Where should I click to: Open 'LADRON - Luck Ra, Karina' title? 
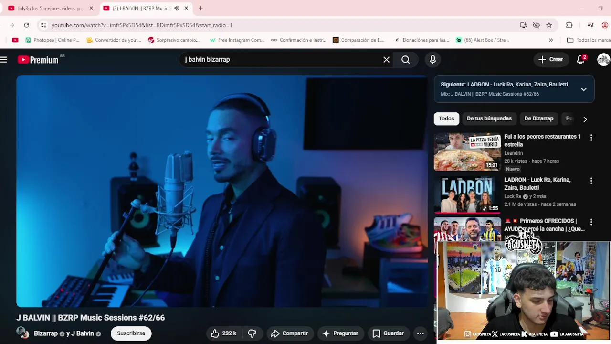537,183
